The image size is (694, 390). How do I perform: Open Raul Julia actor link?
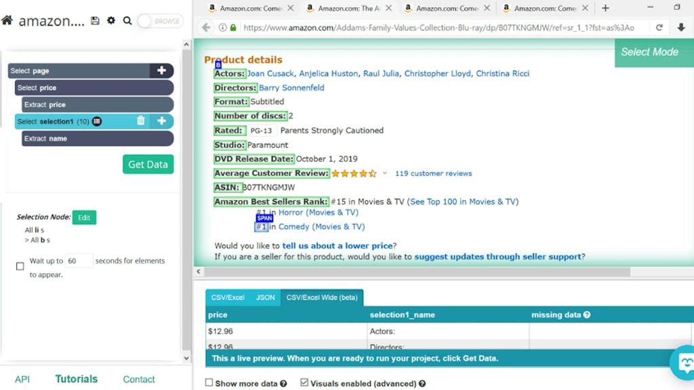pos(381,73)
